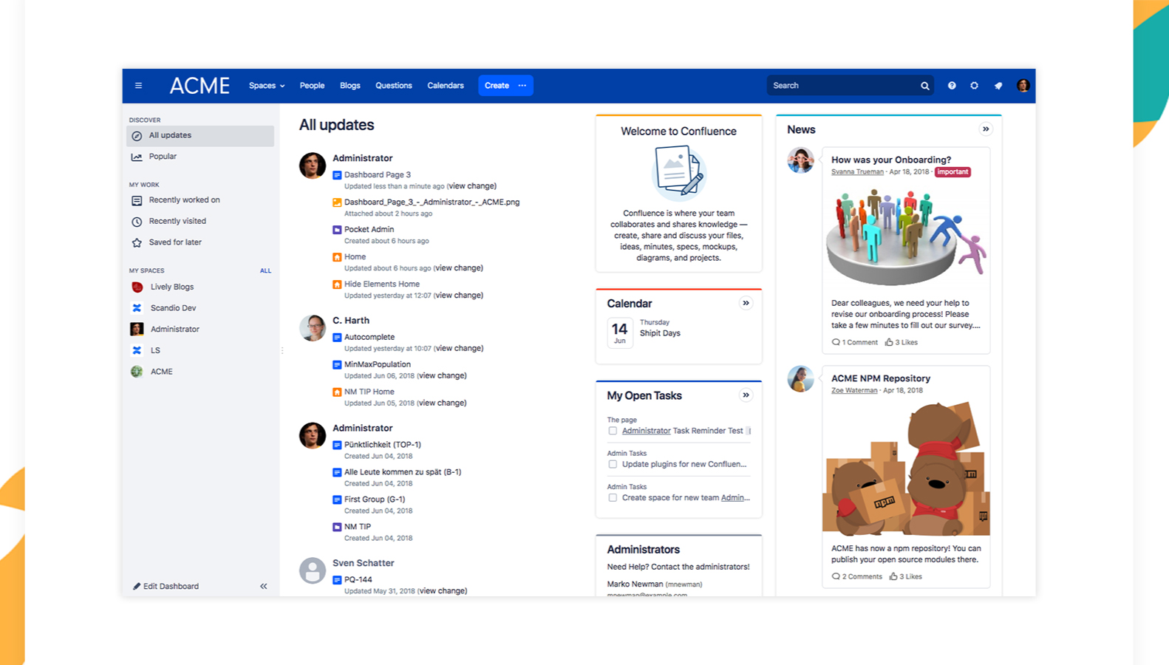This screenshot has height=665, width=1169.
Task: Click the Popular chart icon
Action: (x=137, y=157)
